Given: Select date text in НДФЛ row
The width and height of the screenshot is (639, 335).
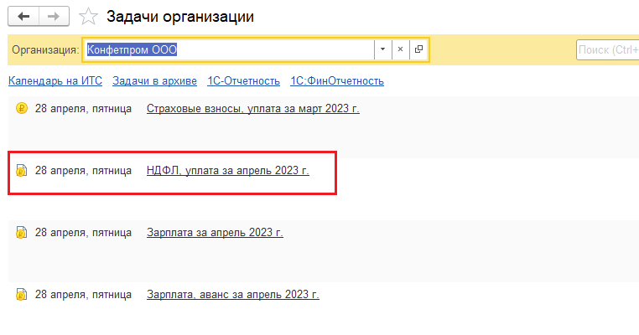Looking at the screenshot, I should pyautogui.click(x=83, y=171).
